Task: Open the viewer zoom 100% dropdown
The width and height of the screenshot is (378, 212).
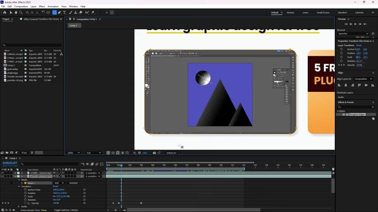Action: pyautogui.click(x=74, y=153)
